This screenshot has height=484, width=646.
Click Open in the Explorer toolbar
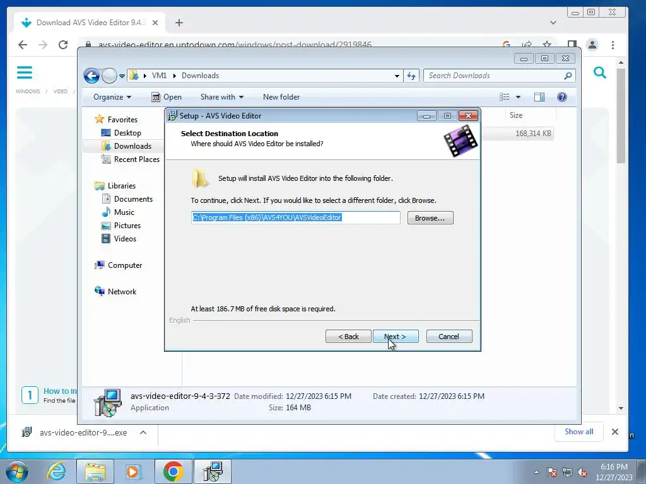pos(167,97)
